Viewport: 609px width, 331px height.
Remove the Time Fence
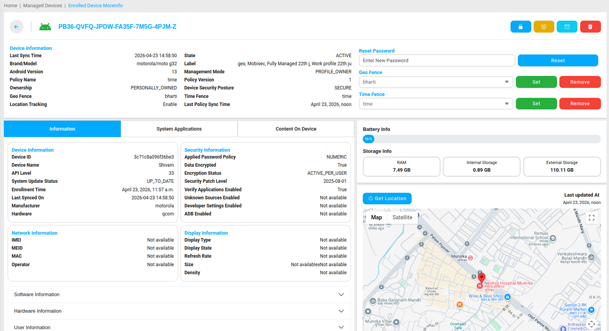tap(580, 104)
